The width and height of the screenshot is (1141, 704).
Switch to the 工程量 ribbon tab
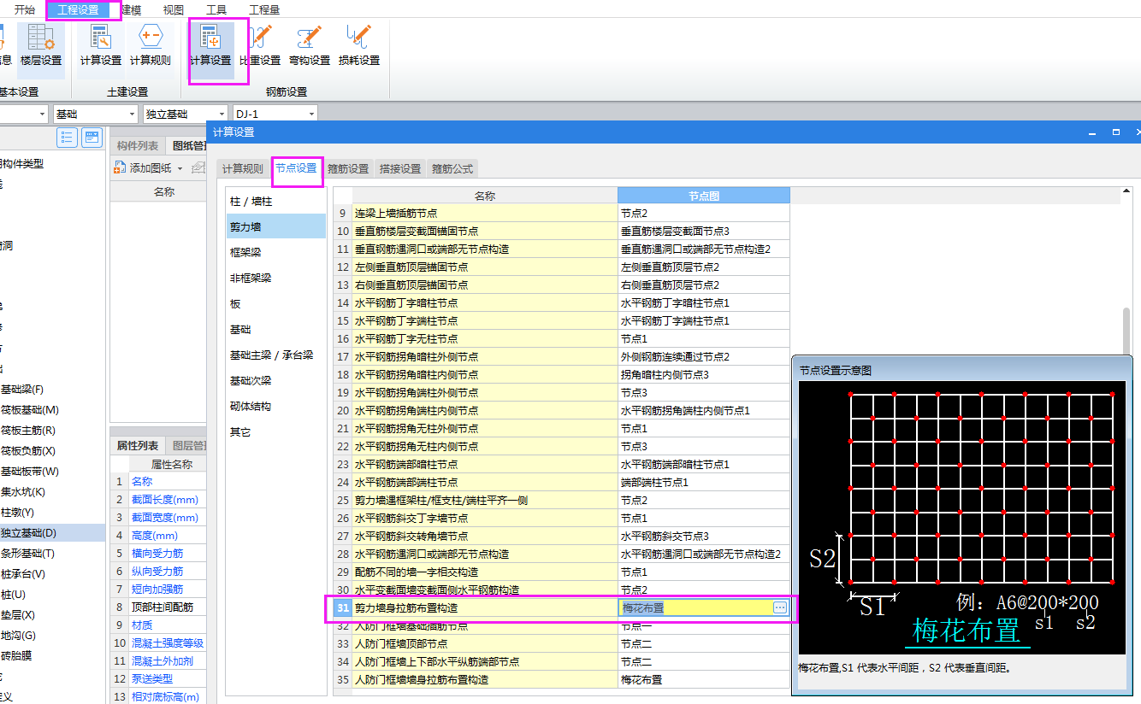click(264, 10)
